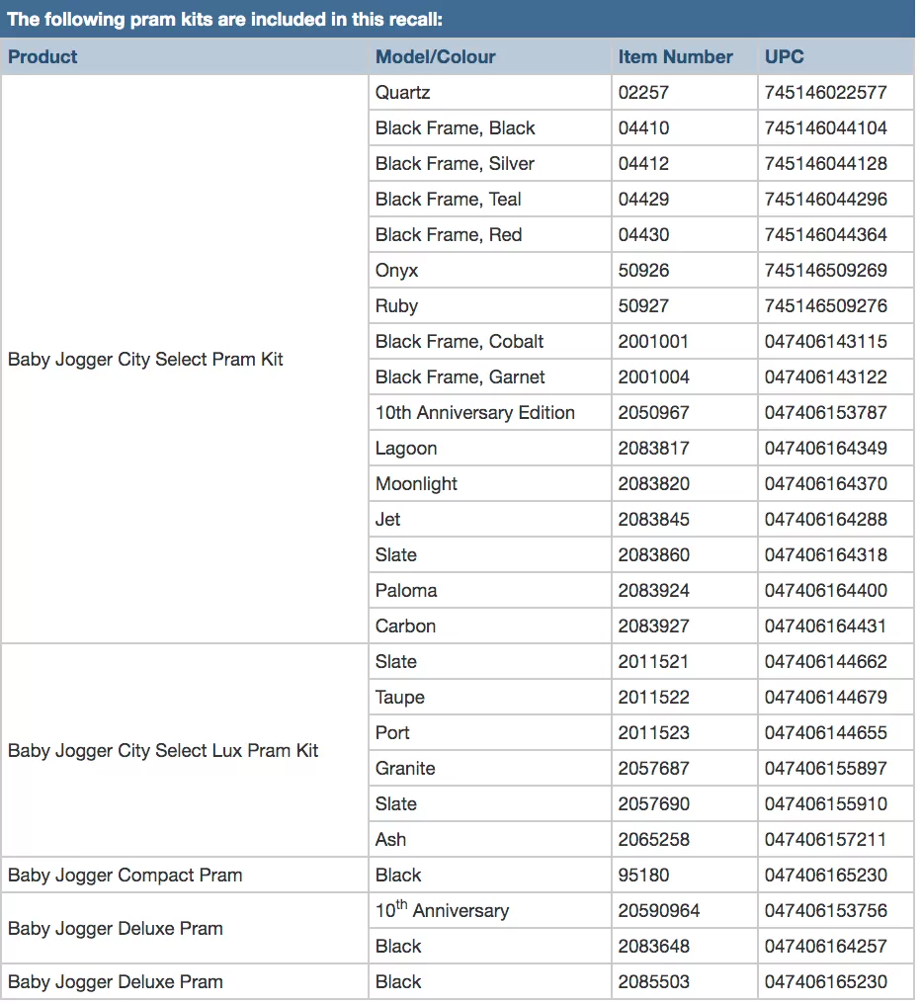
Task: Click the Model/Colour column header
Action: (x=490, y=56)
